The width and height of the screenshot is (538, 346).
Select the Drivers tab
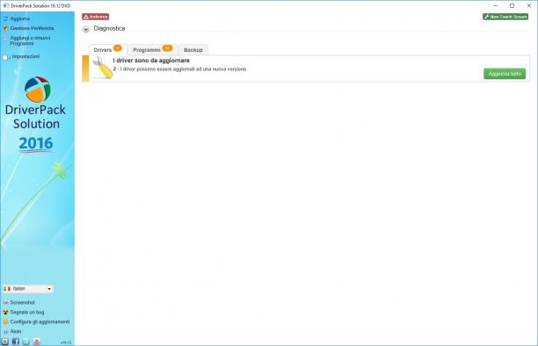[x=108, y=50]
